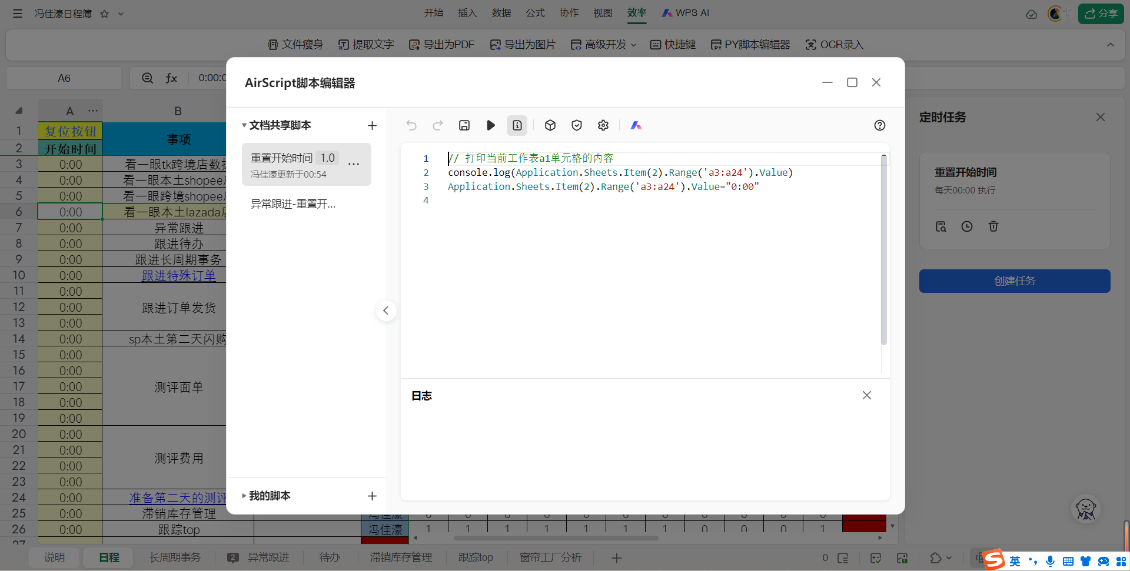
Task: Collapse the 文档共享脚本 section
Action: click(244, 125)
